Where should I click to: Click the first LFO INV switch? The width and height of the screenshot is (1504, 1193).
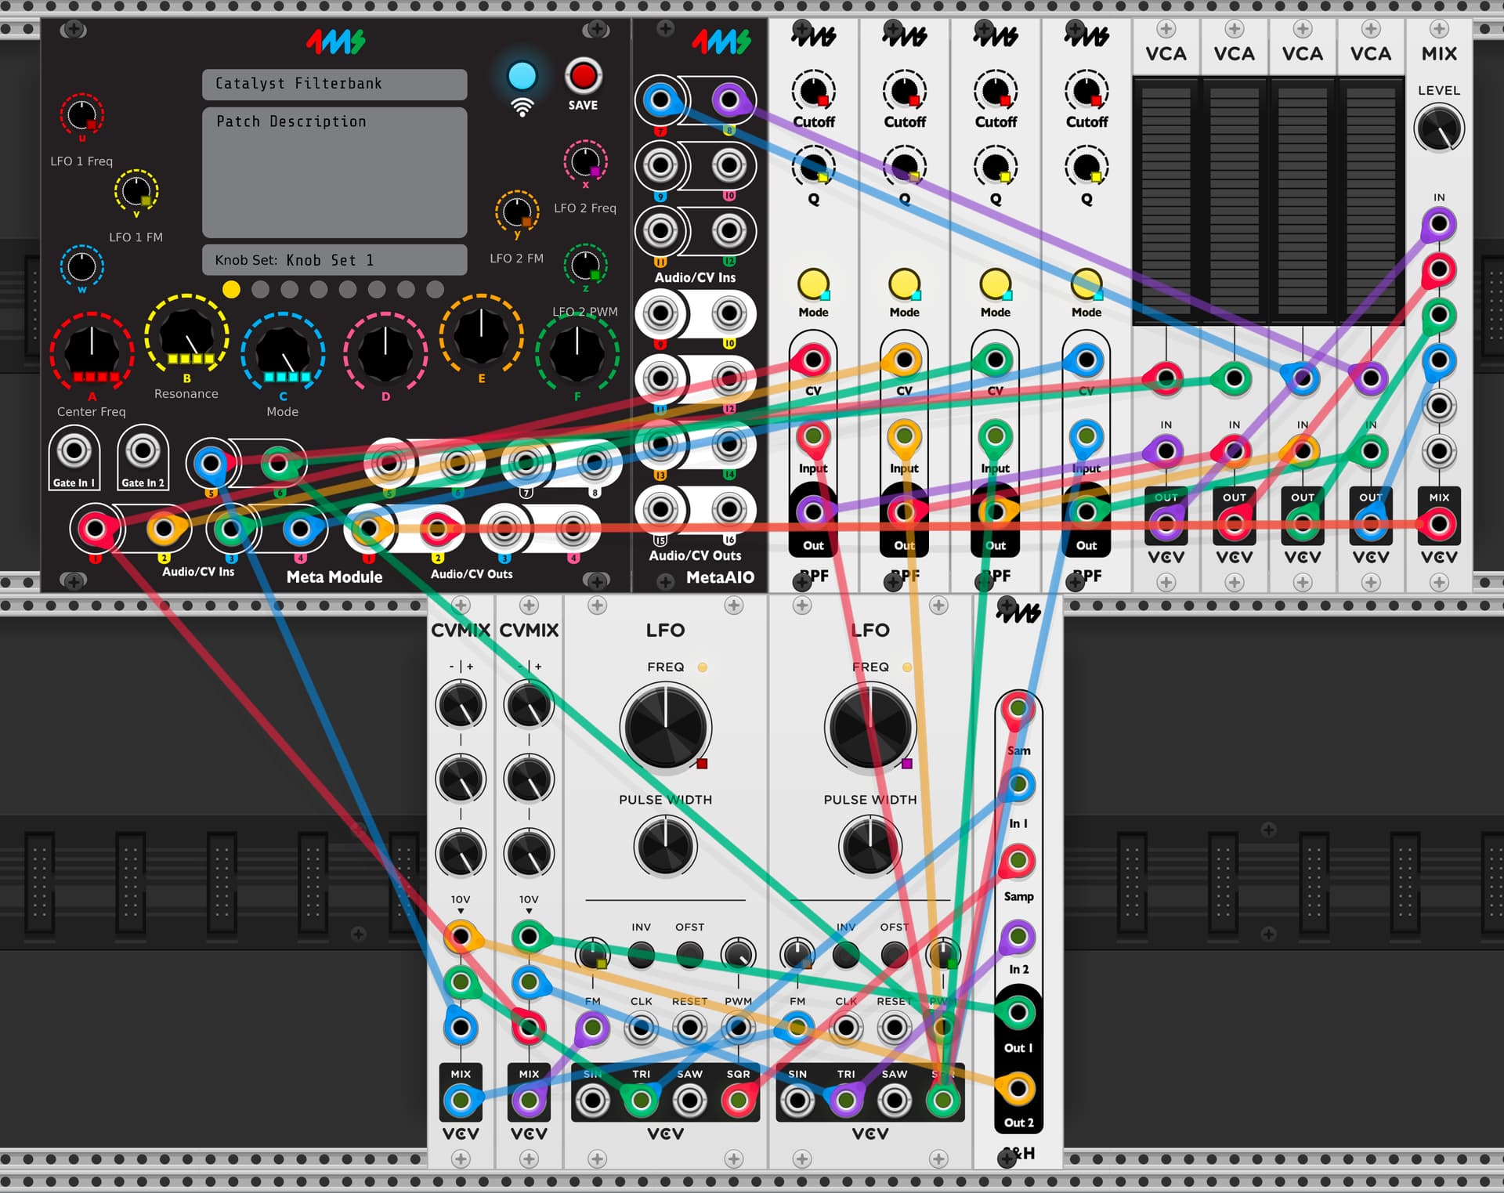[x=641, y=953]
